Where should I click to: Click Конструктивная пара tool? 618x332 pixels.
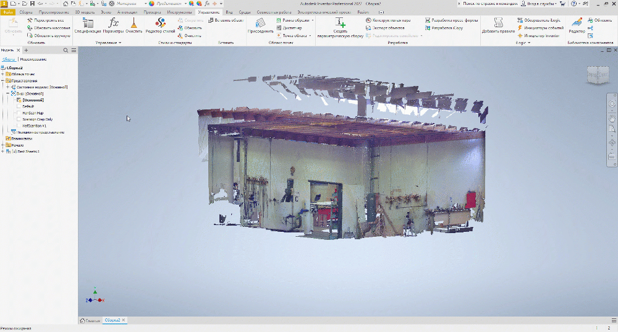pyautogui.click(x=388, y=20)
